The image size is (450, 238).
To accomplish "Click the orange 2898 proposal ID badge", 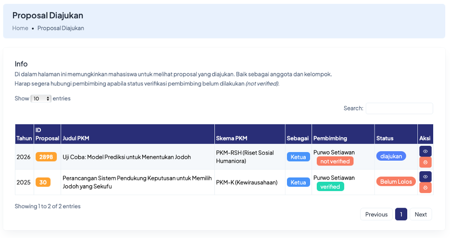I will (x=46, y=157).
